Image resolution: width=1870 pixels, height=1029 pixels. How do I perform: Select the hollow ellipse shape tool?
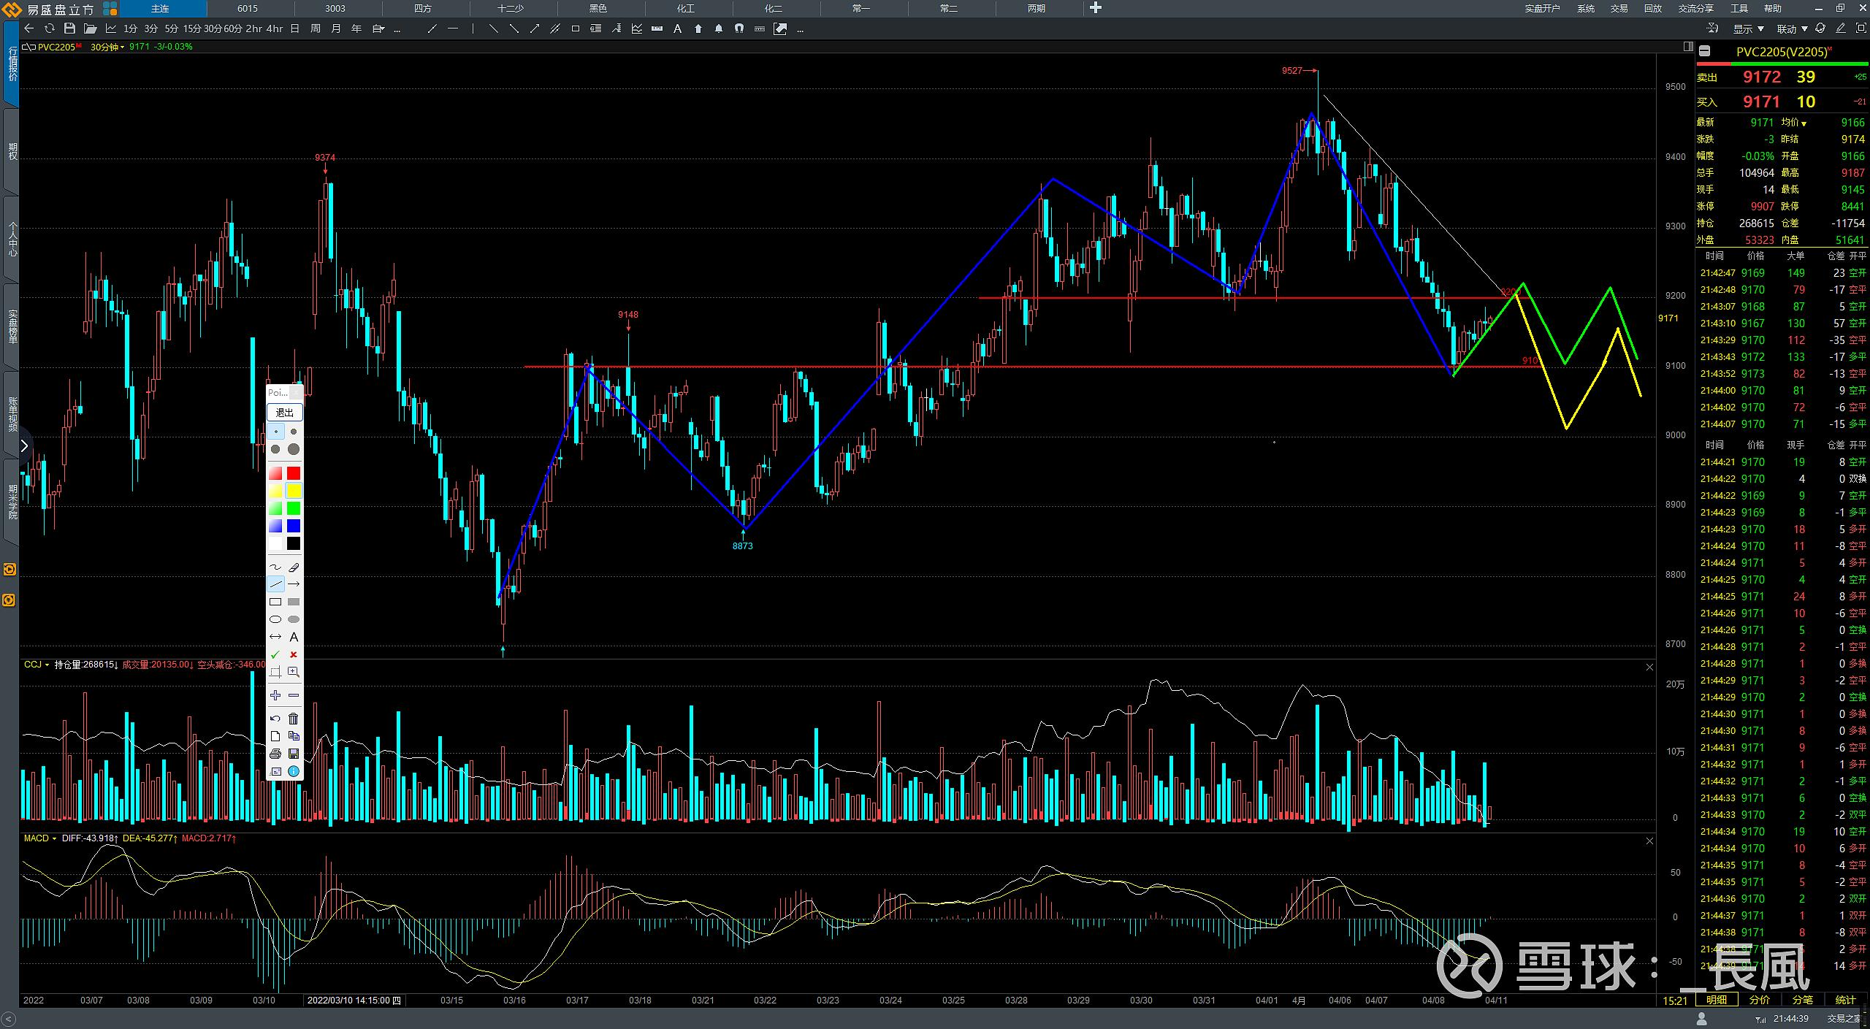(x=275, y=619)
